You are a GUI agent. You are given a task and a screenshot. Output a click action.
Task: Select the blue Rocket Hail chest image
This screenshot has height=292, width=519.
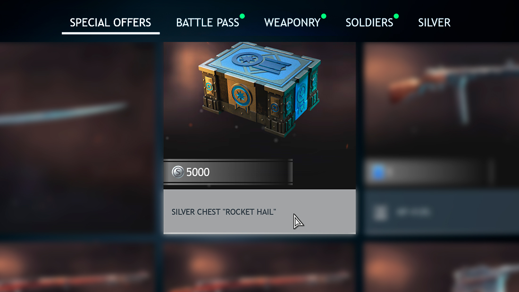[259, 89]
